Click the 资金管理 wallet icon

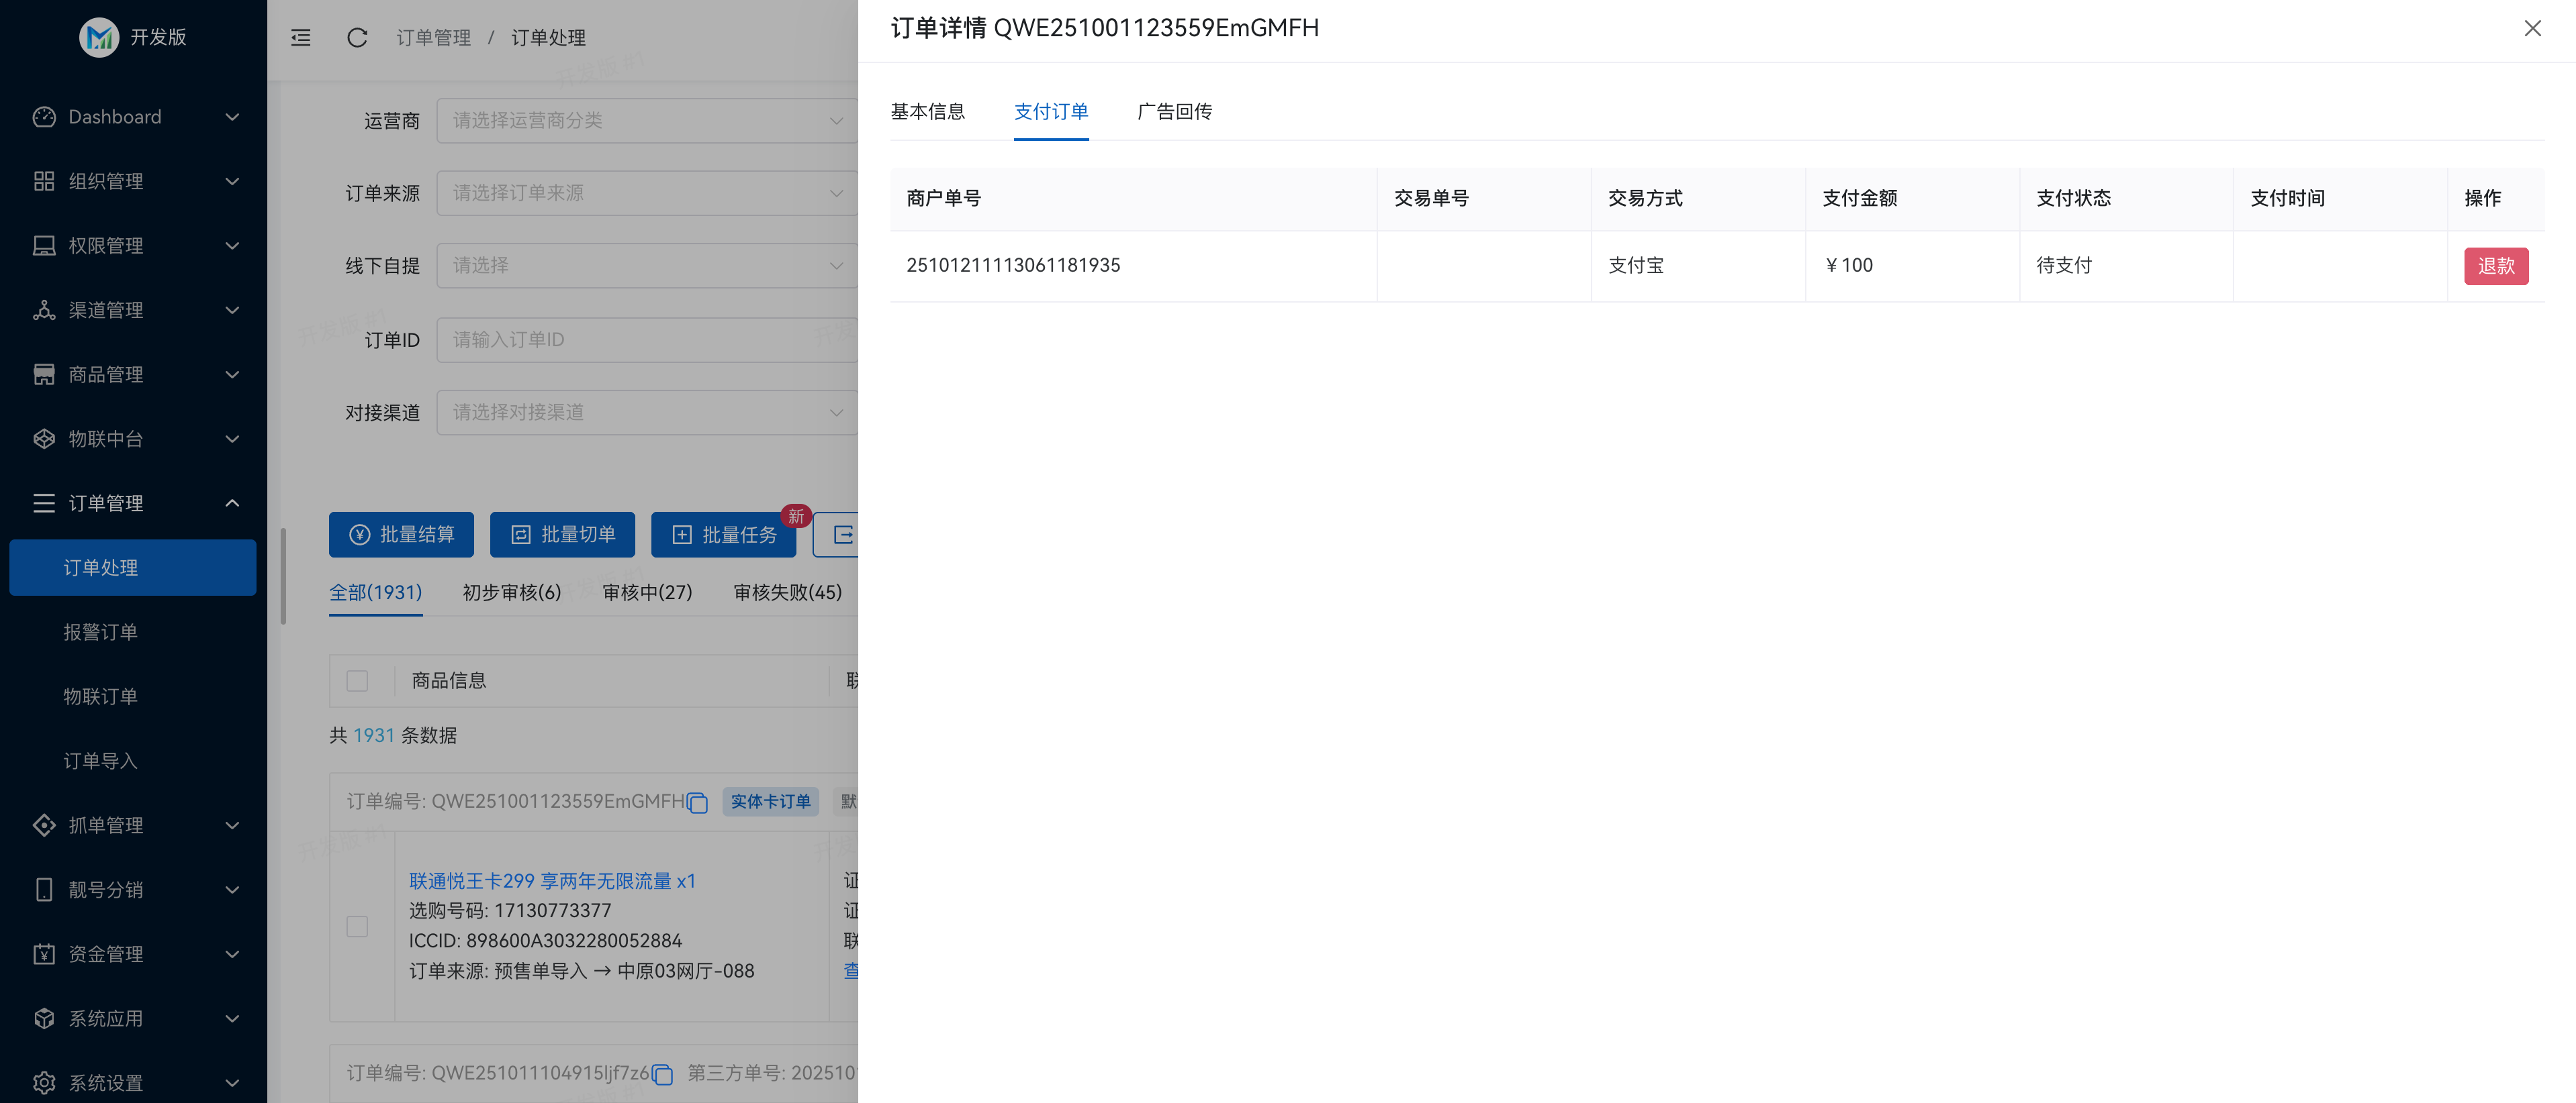(43, 954)
